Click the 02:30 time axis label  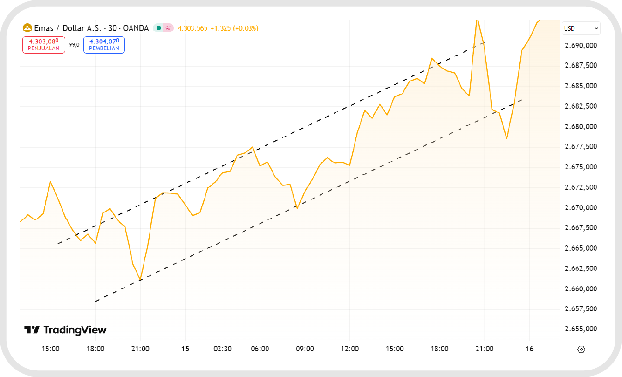click(x=222, y=349)
